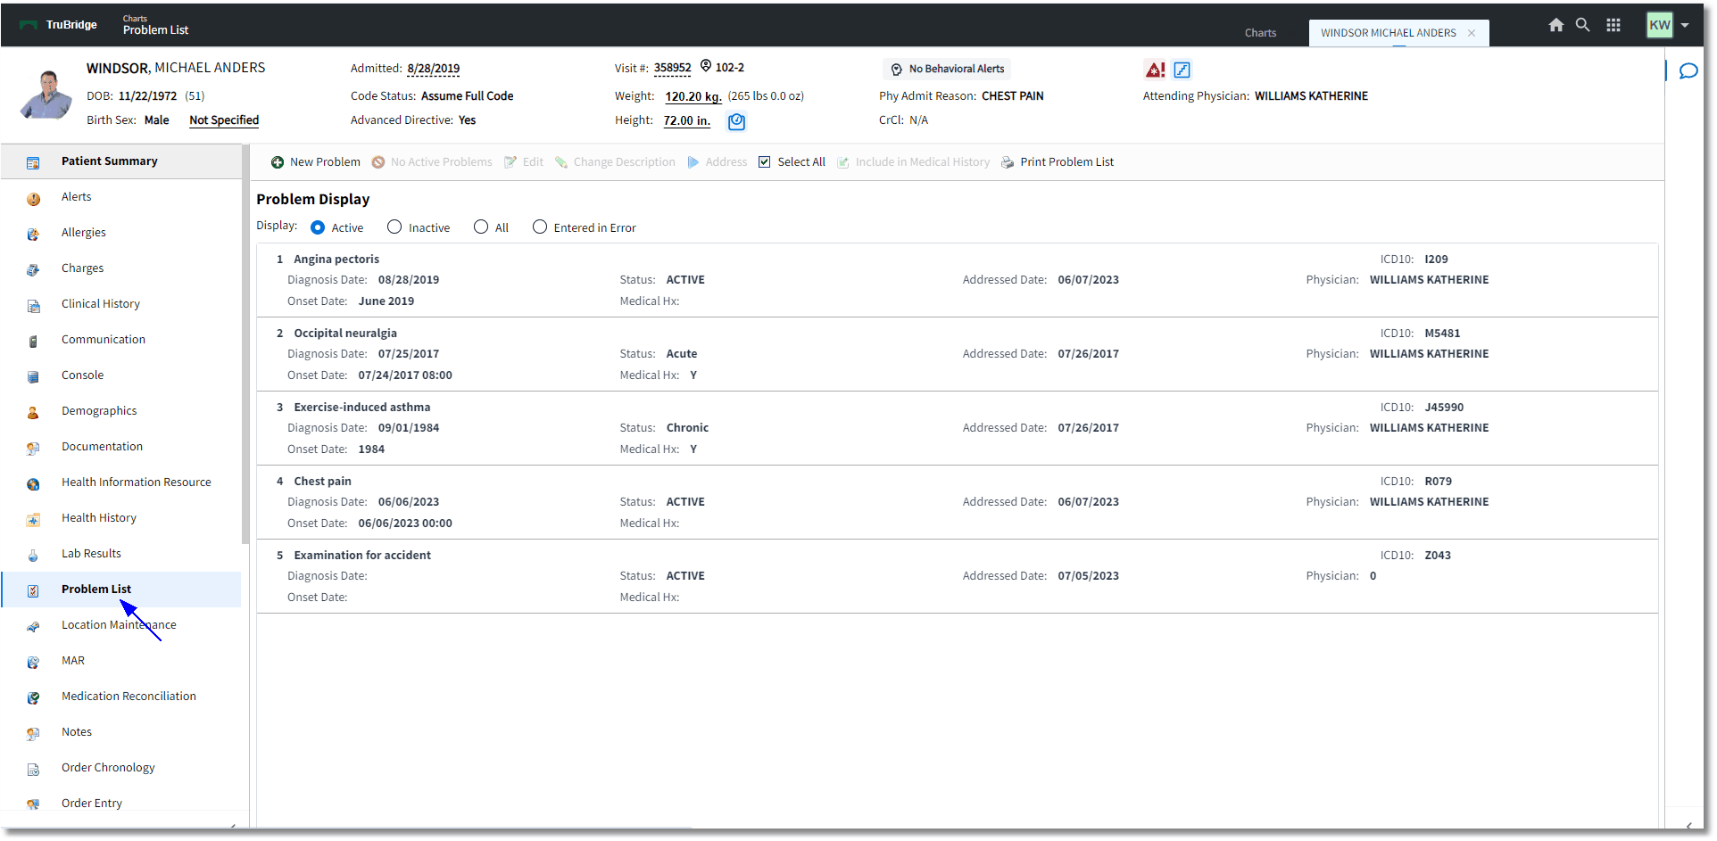
Task: Click the patient photo thumbnail
Action: pos(46,95)
